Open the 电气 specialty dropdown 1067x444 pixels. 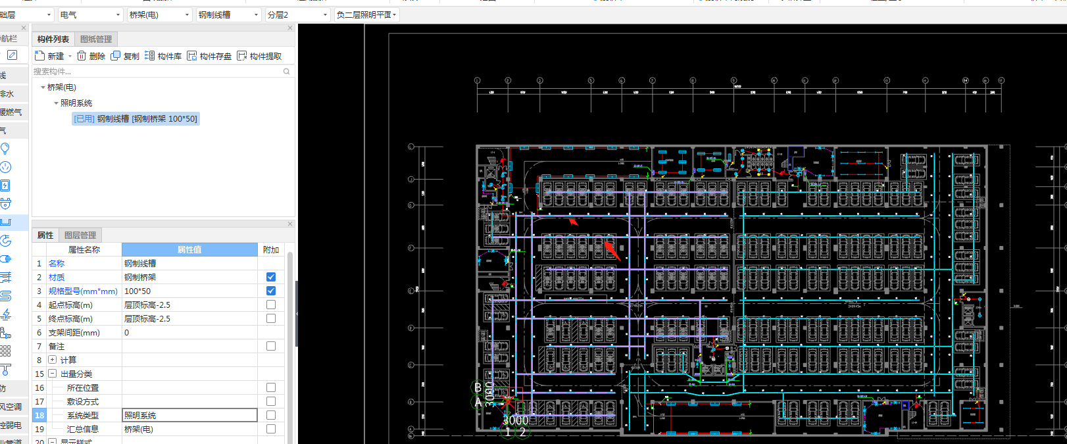coord(90,14)
